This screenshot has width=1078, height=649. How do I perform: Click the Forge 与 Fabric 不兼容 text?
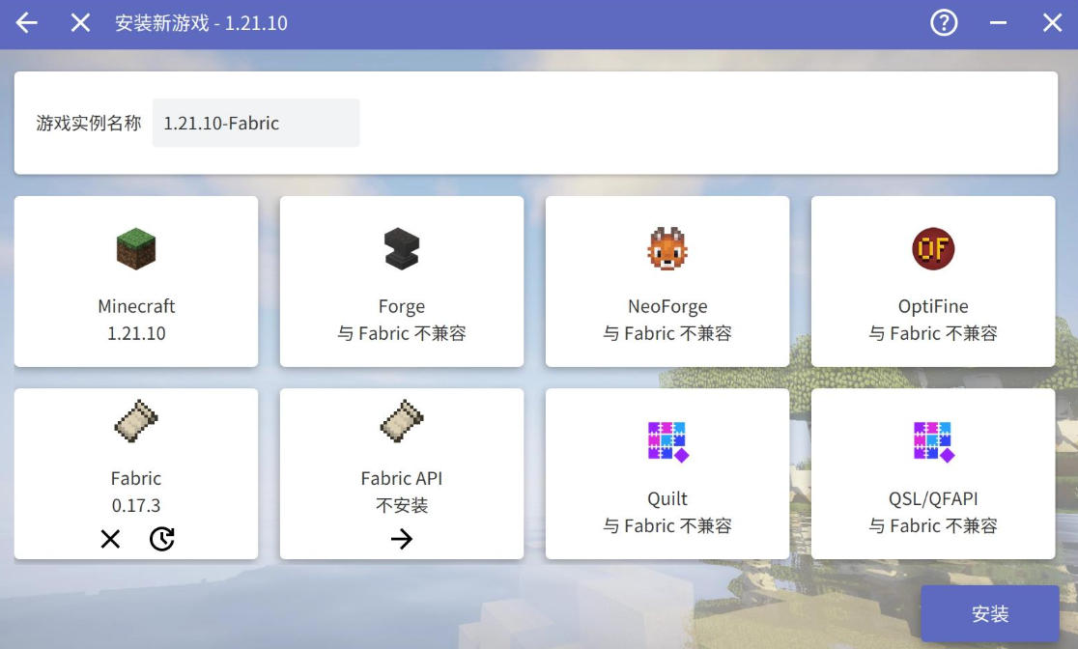pyautogui.click(x=402, y=333)
